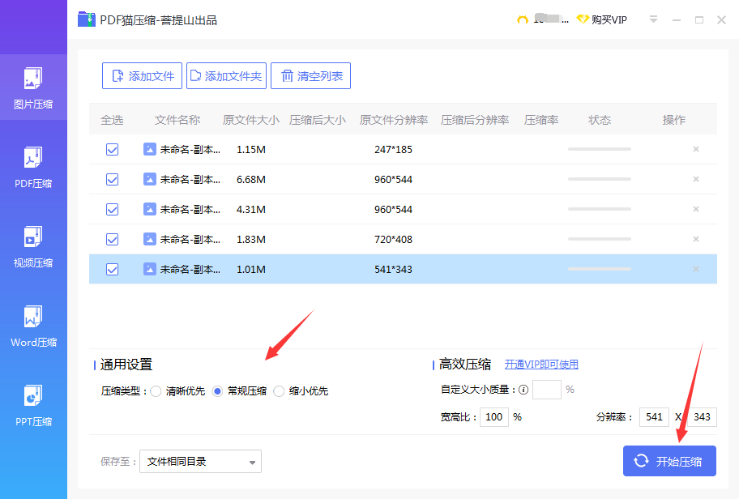
Task: Open the title bar dropdown menu icon
Action: tap(653, 19)
